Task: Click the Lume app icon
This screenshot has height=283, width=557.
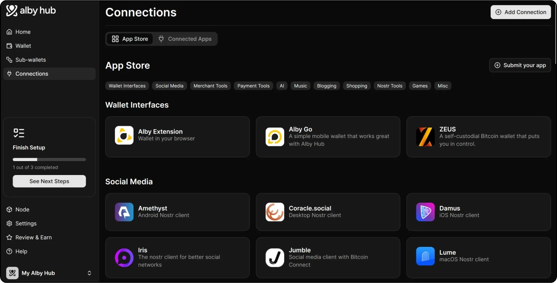Action: 425,256
